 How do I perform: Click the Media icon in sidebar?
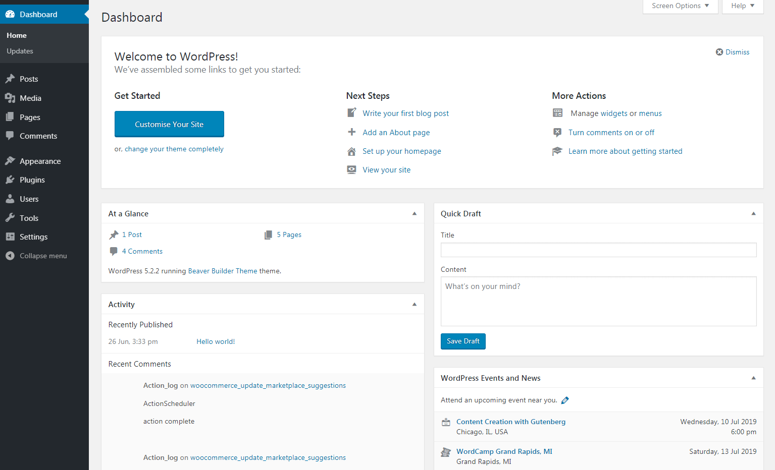coord(10,98)
